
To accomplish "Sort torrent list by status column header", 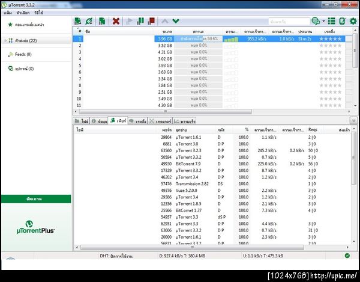I will click(x=199, y=31).
